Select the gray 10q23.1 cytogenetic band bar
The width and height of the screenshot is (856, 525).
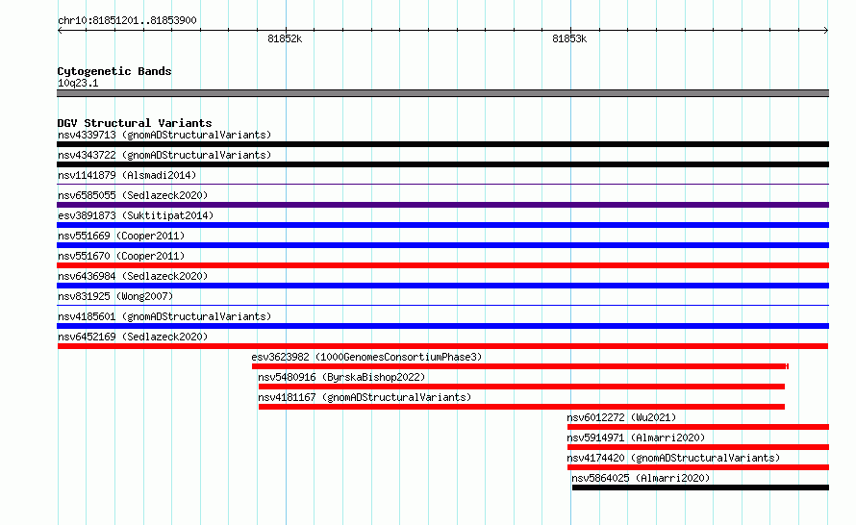click(x=442, y=93)
